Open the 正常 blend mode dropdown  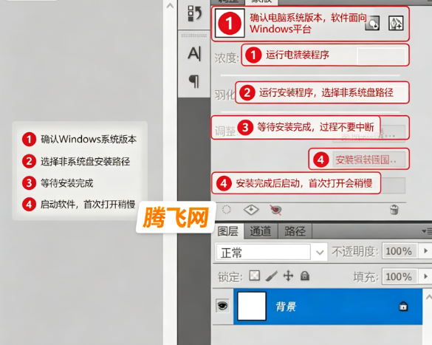[271, 252]
